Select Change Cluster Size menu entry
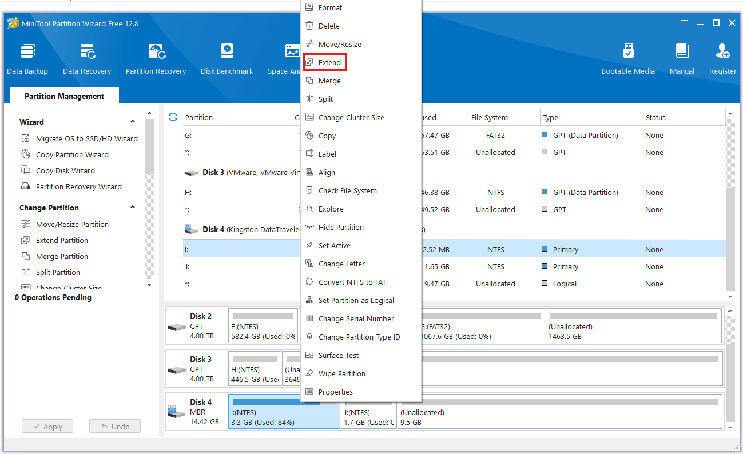Image resolution: width=743 pixels, height=454 pixels. pos(361,117)
